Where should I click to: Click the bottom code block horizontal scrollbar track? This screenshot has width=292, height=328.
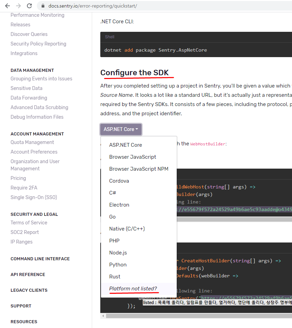point(199,316)
